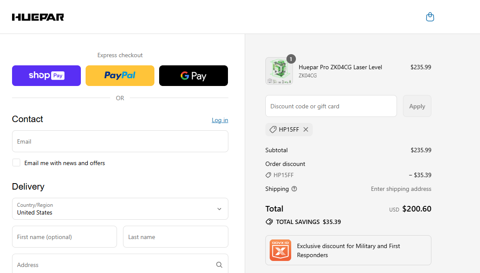Open the Country/Region dropdown
This screenshot has height=273, width=480.
tap(120, 209)
